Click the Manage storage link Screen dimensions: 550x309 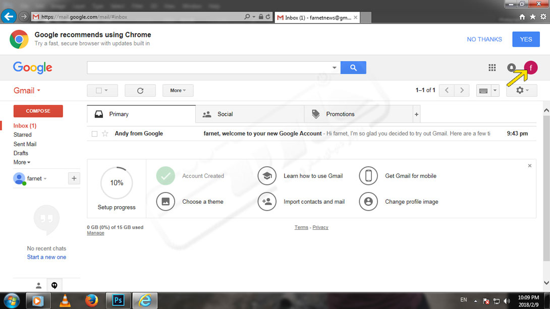(95, 233)
